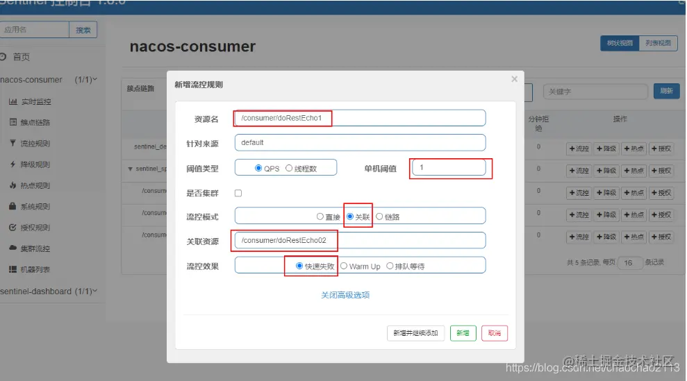This screenshot has width=687, height=381.
Task: Click the 新增流控规则 dialog title
Action: 199,85
